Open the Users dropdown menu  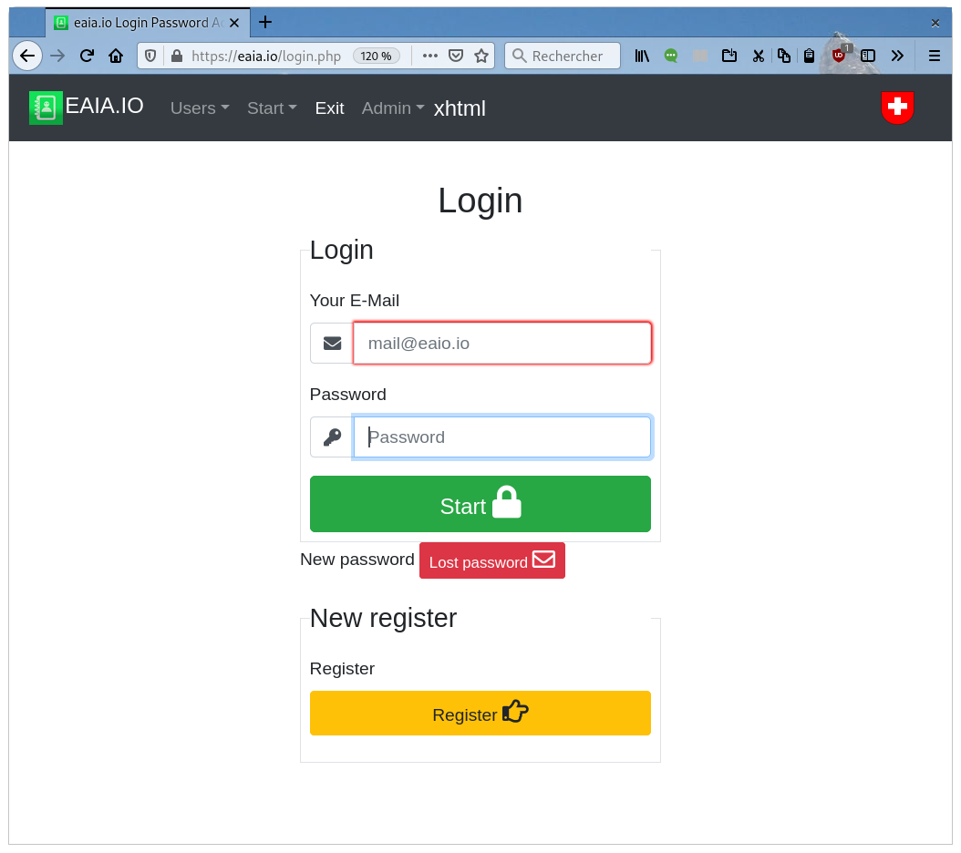pos(200,108)
